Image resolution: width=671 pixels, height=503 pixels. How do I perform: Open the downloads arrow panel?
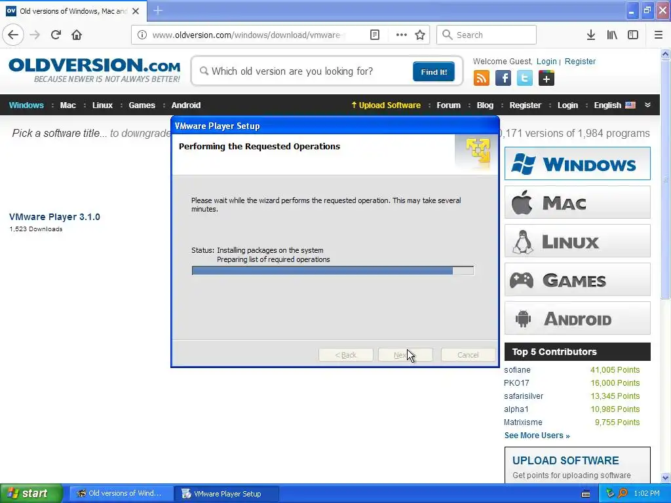pos(591,35)
